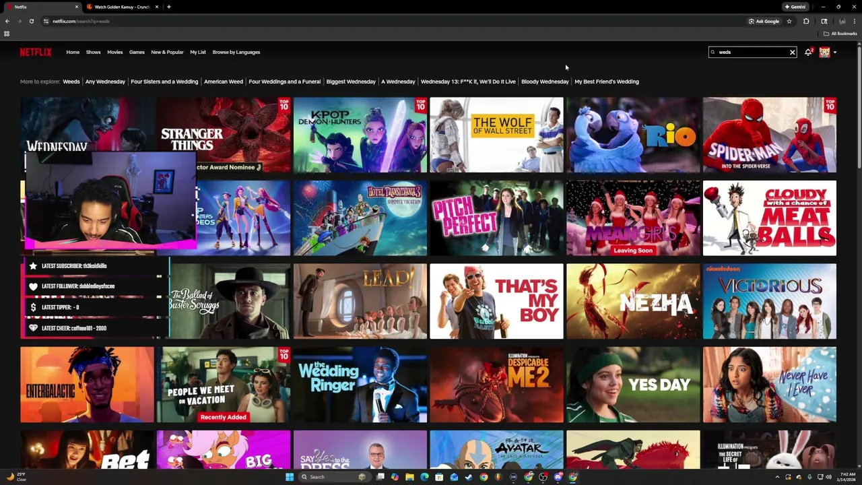862x485 pixels.
Task: Open Gemini in Chrome
Action: point(795,7)
